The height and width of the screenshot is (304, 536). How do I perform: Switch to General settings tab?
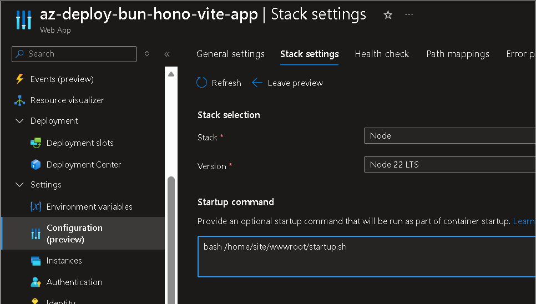click(x=230, y=54)
